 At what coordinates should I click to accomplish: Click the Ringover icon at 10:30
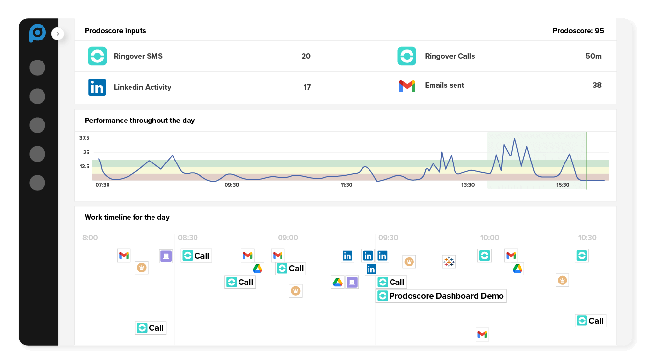coord(582,255)
